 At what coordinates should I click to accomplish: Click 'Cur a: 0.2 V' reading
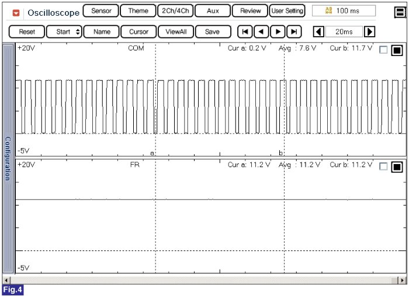click(247, 48)
